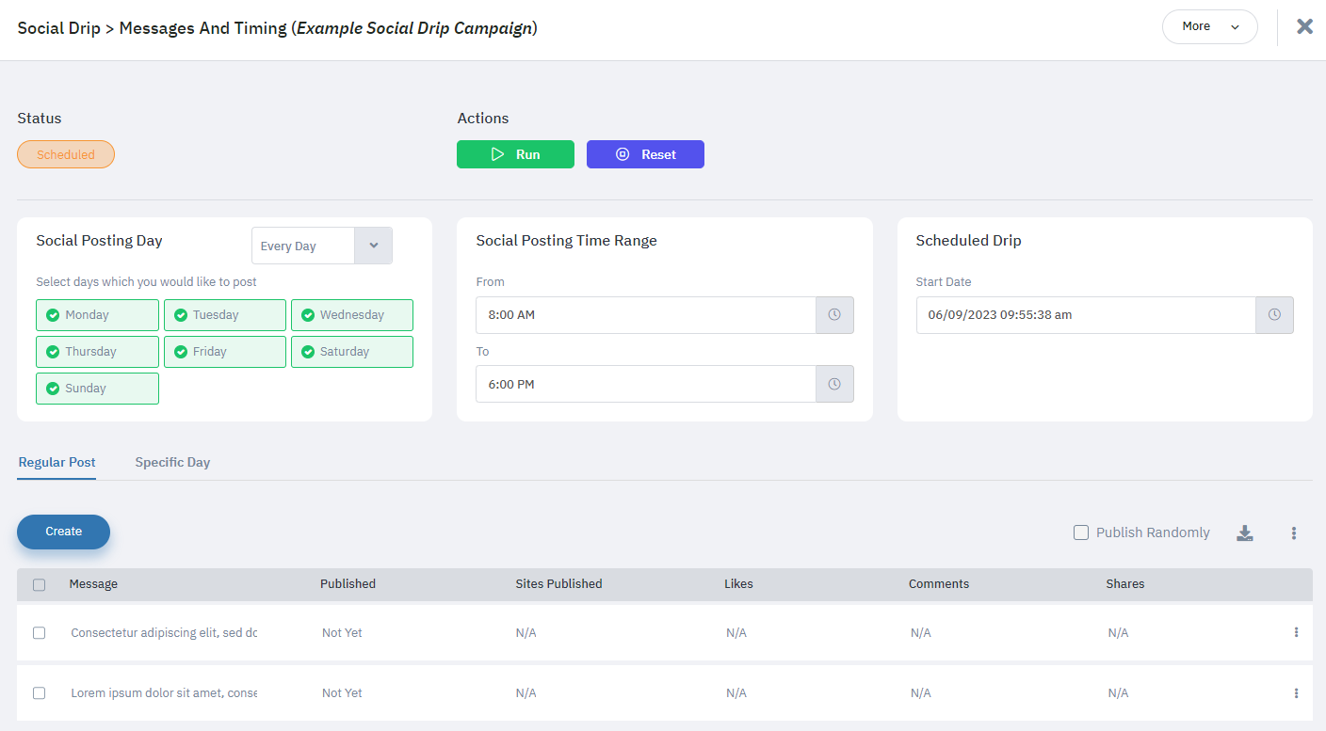1326x731 pixels.
Task: Select the Regular Post tab
Action: point(57,463)
